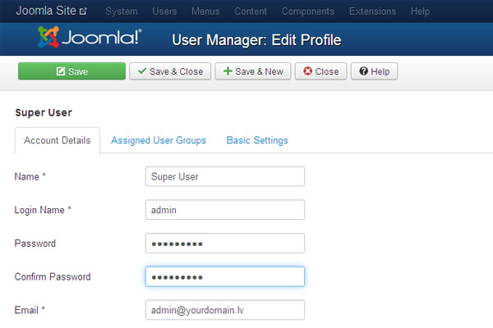Image resolution: width=493 pixels, height=328 pixels.
Task: Click into the Password field
Action: 225,243
